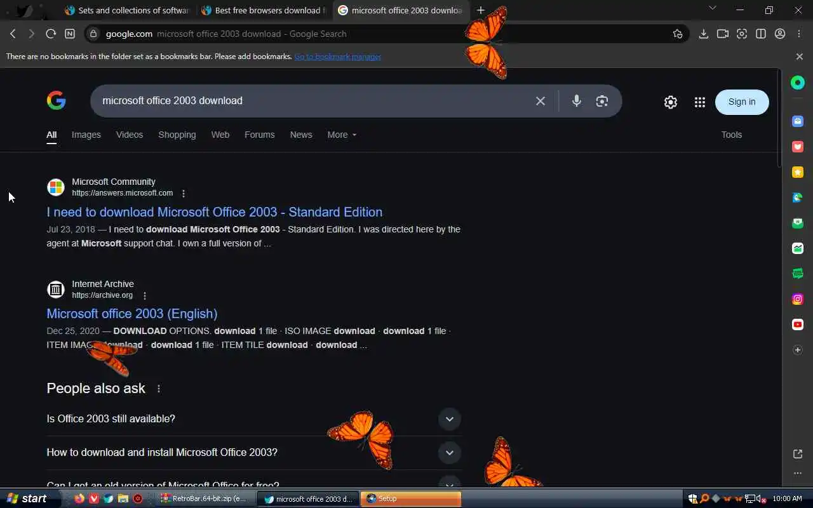Image resolution: width=813 pixels, height=508 pixels.
Task: Open the yellow star sidebar icon
Action: (798, 172)
